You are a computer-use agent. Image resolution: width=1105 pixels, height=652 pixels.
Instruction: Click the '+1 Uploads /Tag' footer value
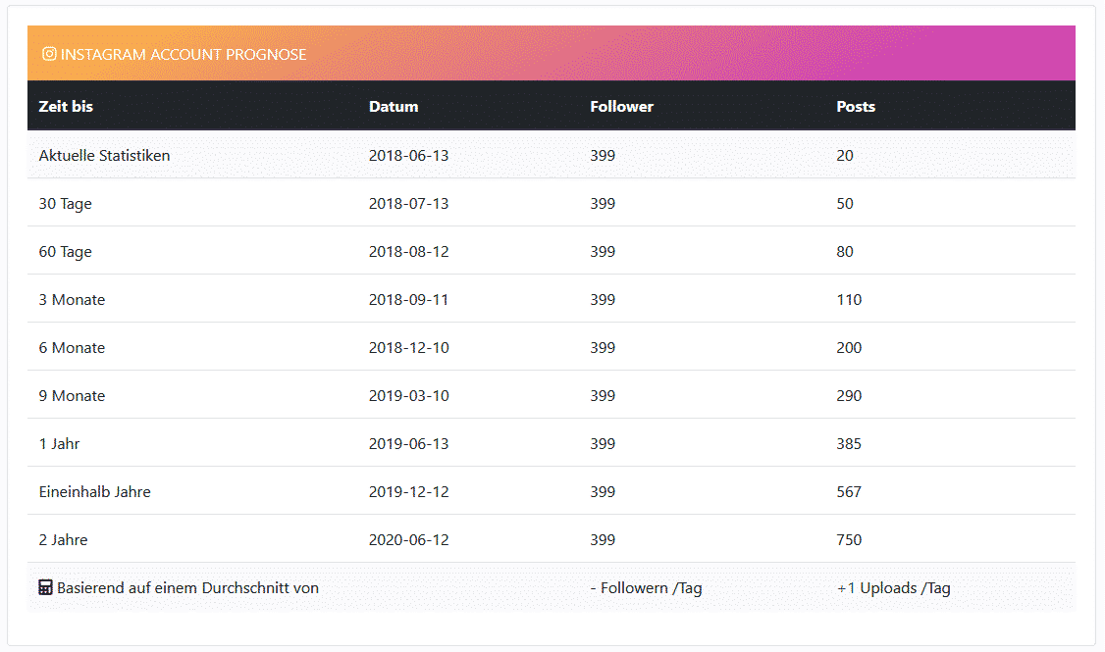(x=894, y=588)
